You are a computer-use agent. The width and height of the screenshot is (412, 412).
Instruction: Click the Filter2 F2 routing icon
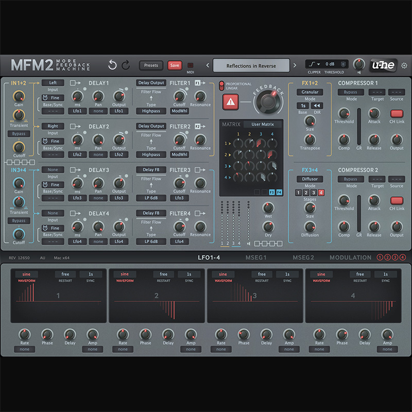pyautogui.click(x=200, y=126)
